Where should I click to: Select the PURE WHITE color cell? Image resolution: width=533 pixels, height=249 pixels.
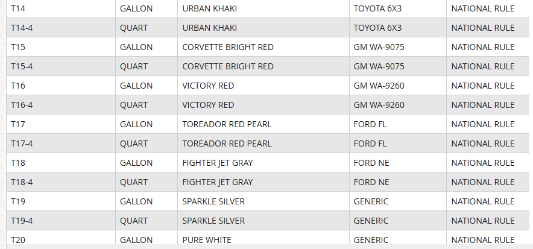click(x=206, y=239)
